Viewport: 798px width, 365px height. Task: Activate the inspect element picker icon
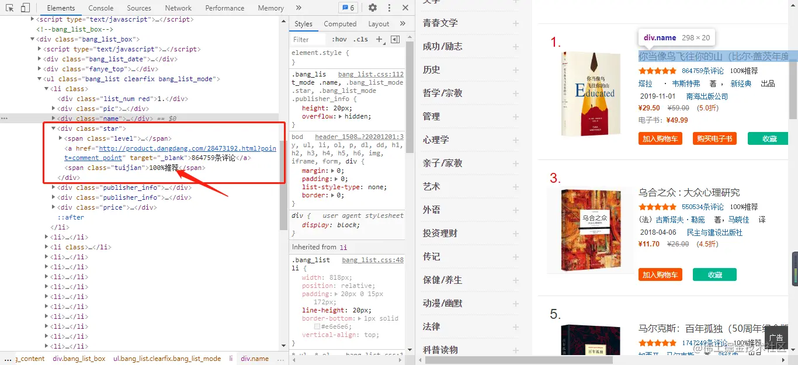pos(9,8)
